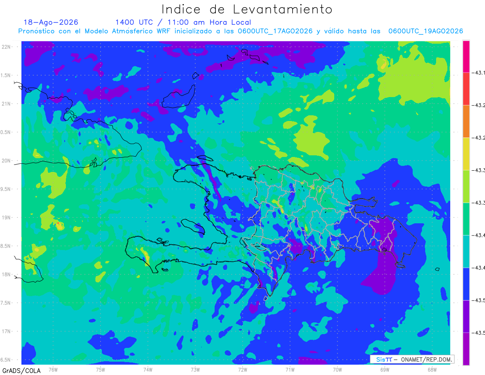Viewport: 485px width, 375px height.
Task: Click the '70W' longitude label
Action: pyautogui.click(x=337, y=370)
